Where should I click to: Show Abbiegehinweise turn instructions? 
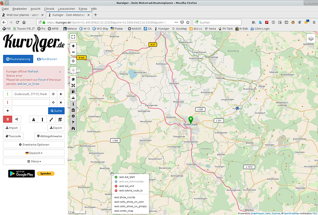point(49,136)
